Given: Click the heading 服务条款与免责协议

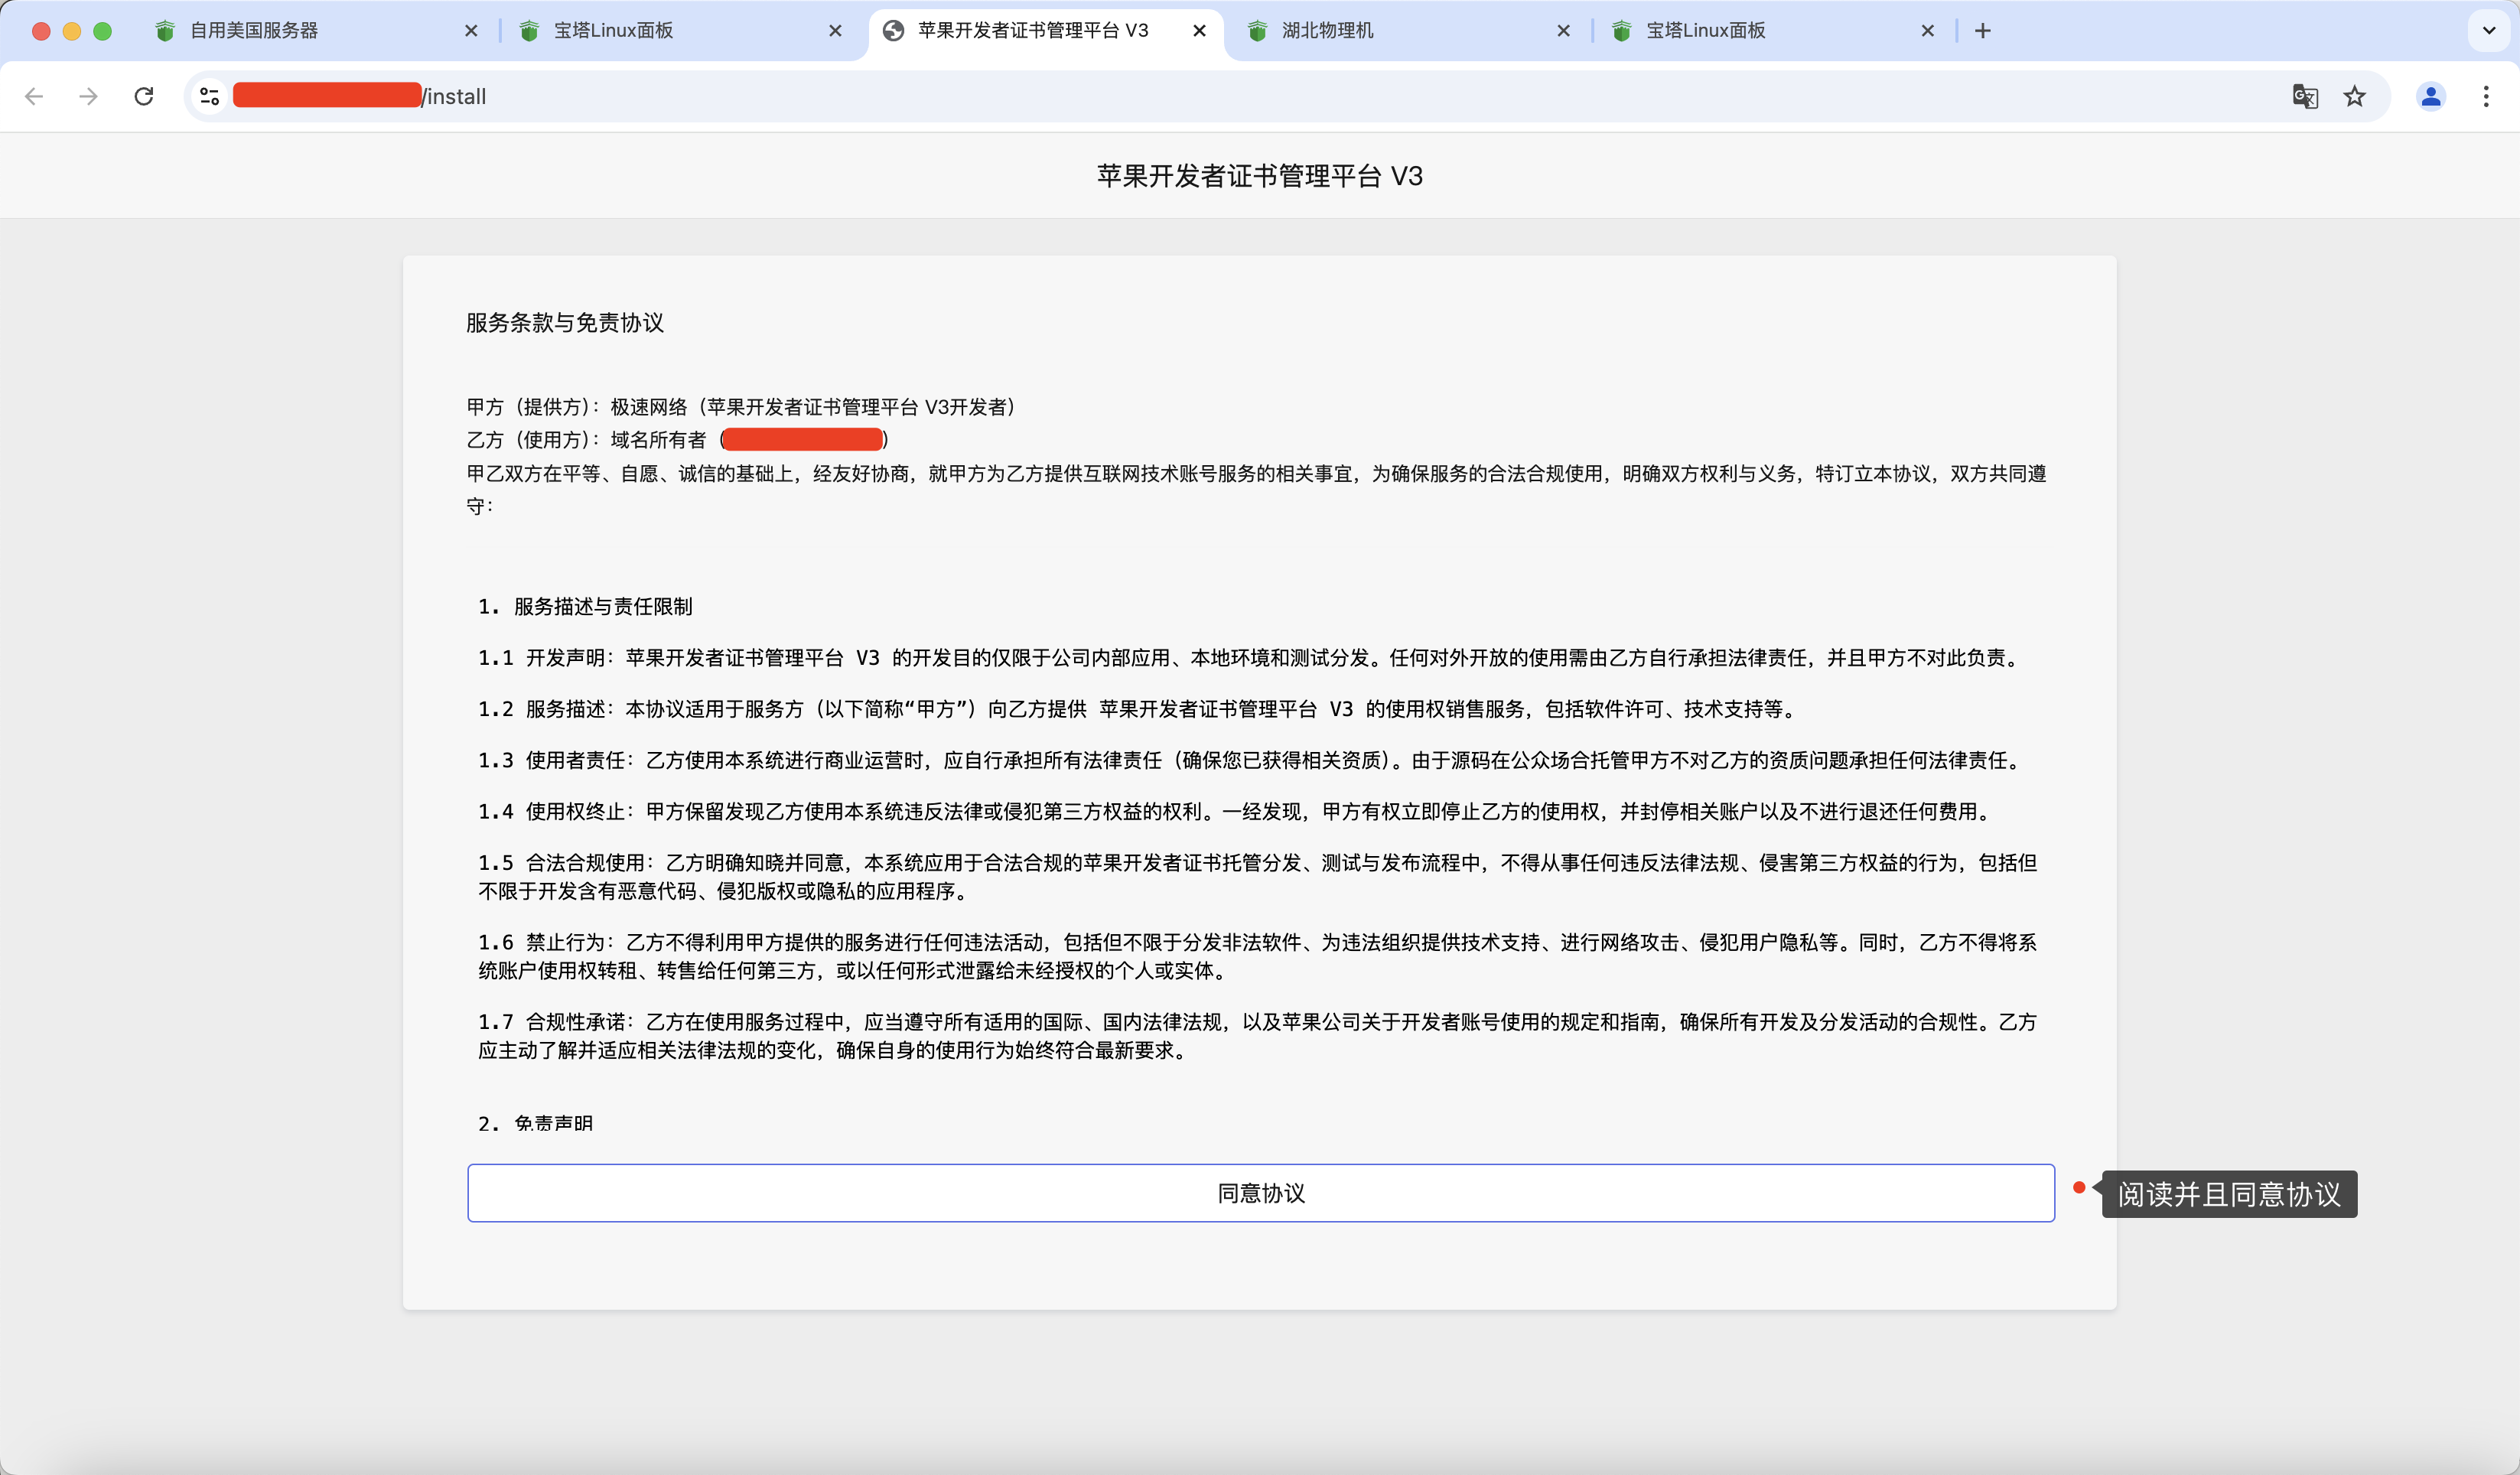Looking at the screenshot, I should tap(565, 323).
